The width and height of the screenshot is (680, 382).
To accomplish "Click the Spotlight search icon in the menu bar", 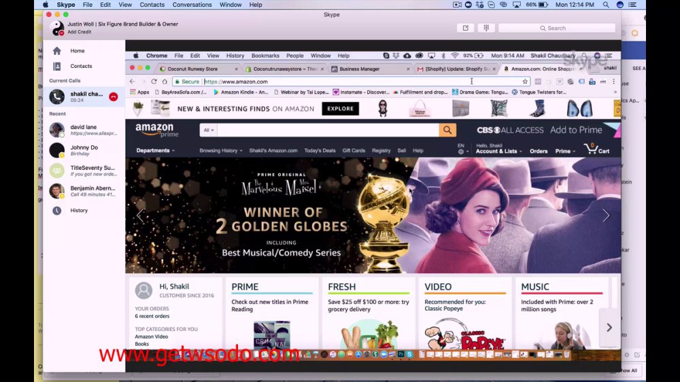I will [x=606, y=5].
